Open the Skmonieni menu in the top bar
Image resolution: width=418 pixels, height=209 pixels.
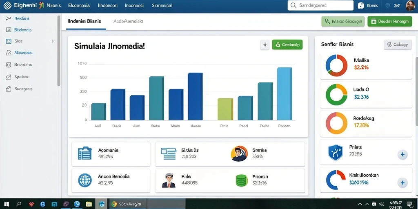click(x=162, y=5)
